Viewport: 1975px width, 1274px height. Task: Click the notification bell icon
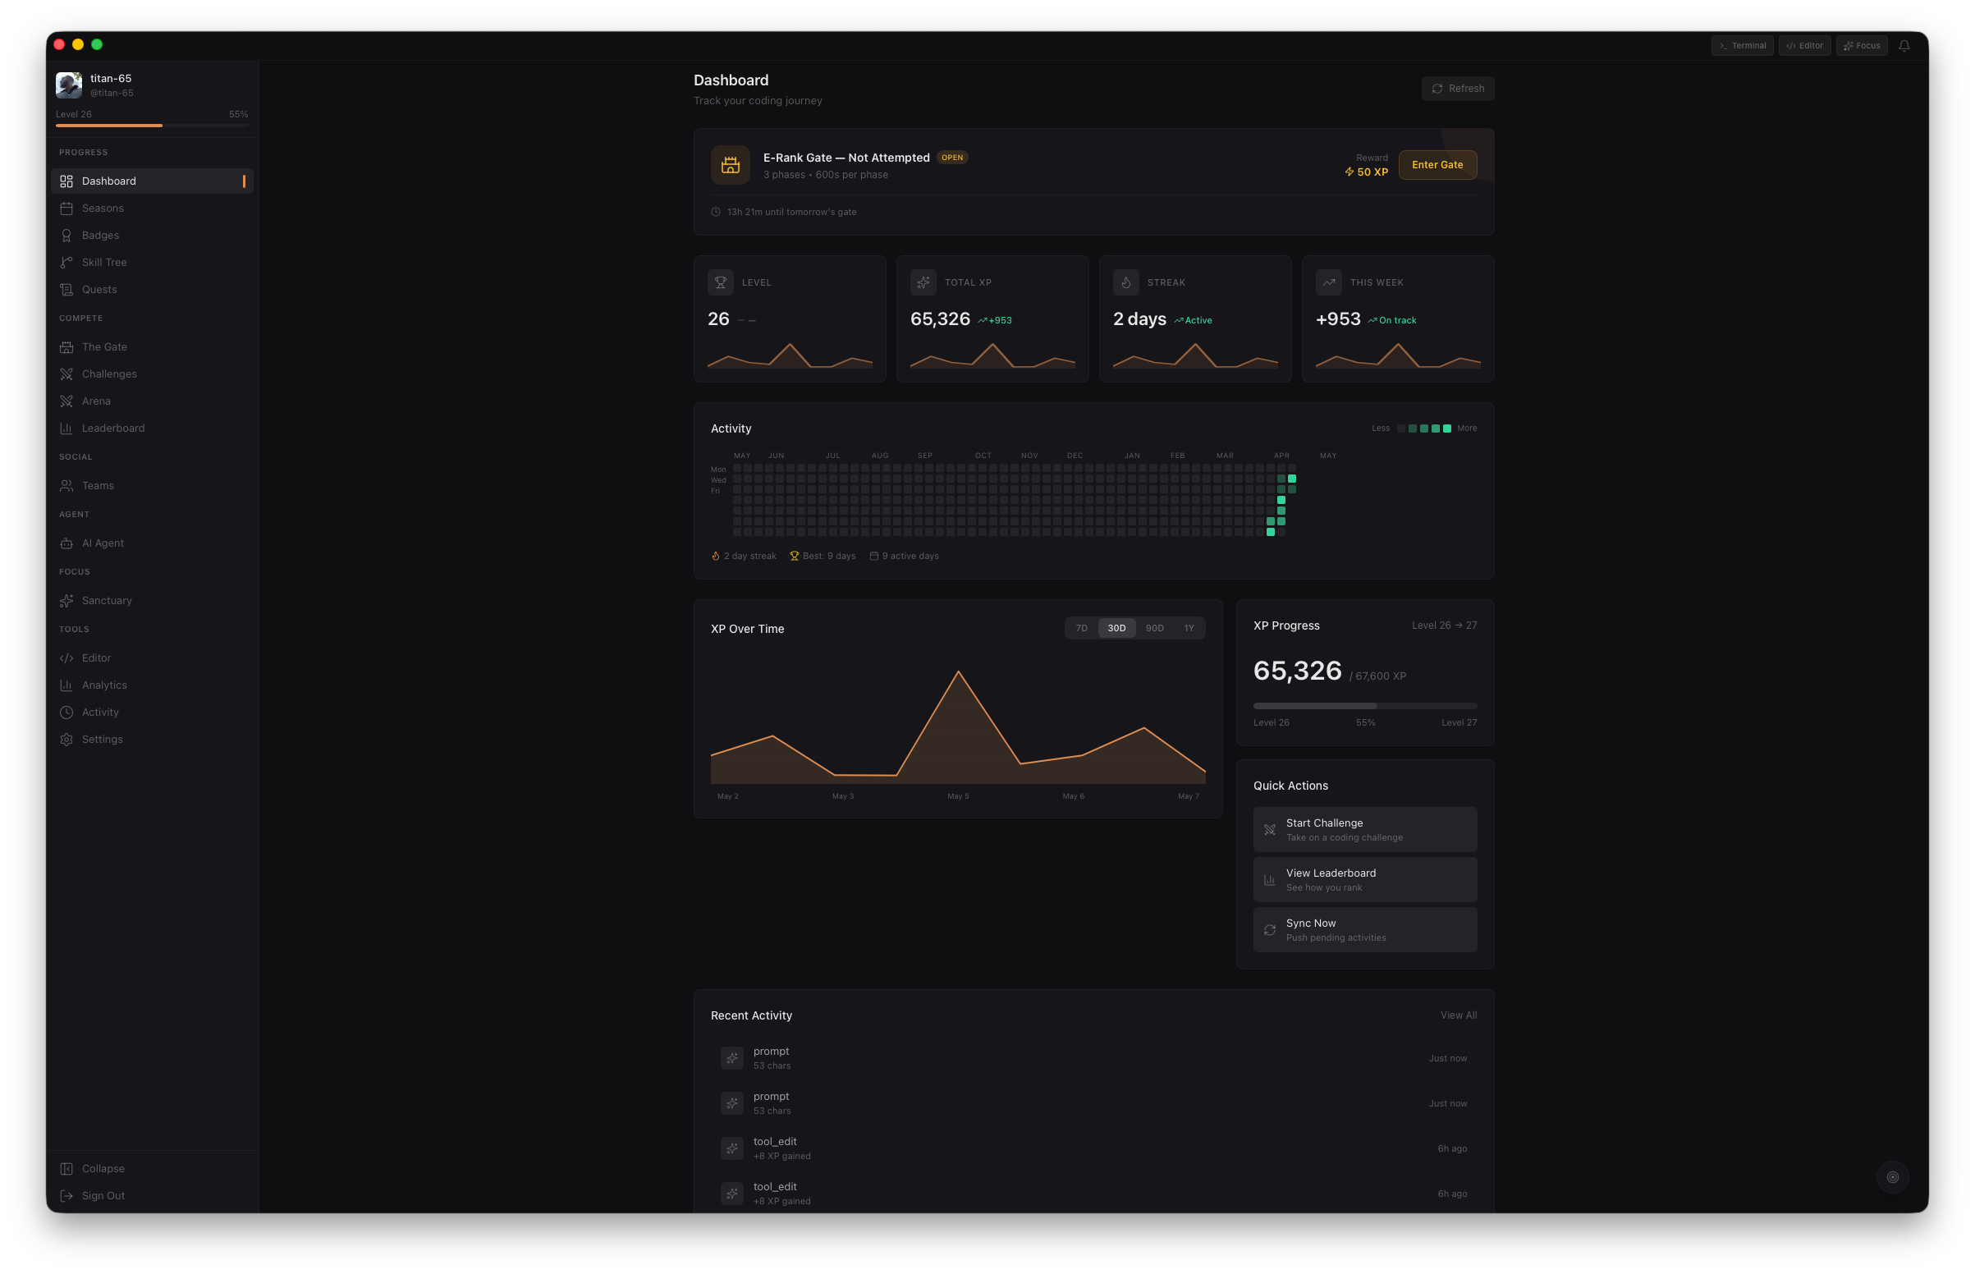(x=1904, y=45)
